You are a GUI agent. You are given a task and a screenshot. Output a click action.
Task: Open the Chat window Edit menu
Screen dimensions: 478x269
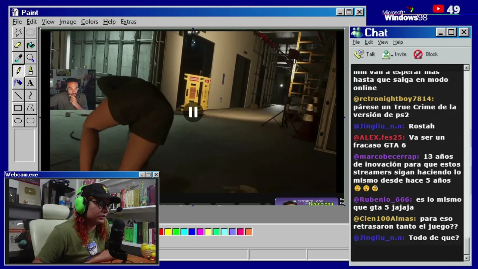pos(369,42)
